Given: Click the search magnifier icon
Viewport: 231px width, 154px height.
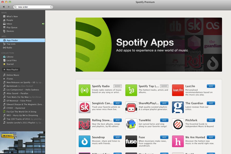Looking at the screenshot, I should coord(15,7).
